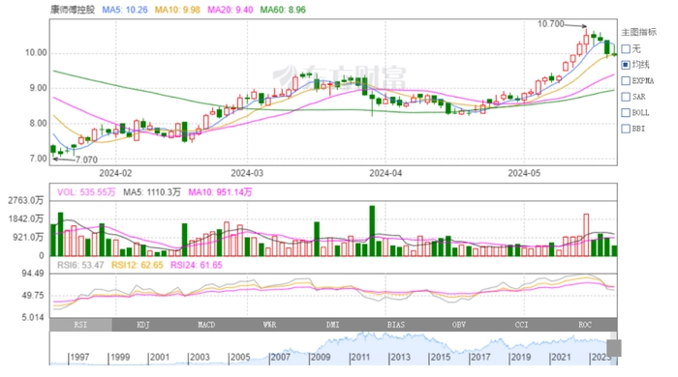Switch to the W&R tab
This screenshot has height=377, width=678.
pyautogui.click(x=270, y=325)
